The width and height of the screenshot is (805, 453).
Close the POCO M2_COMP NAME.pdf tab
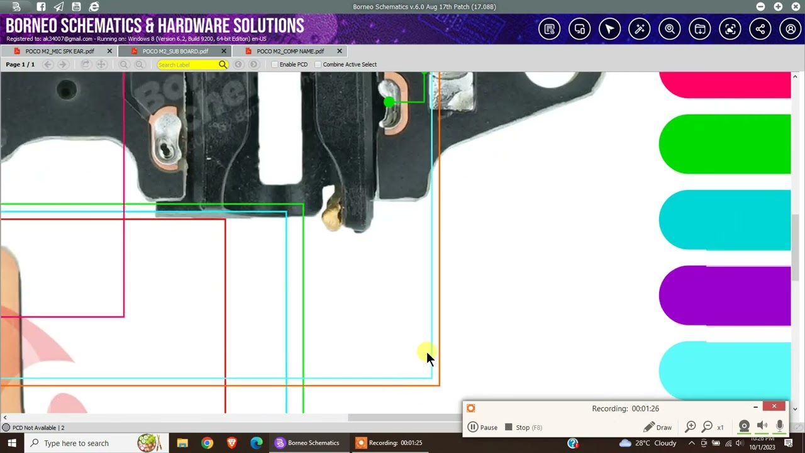pos(340,51)
